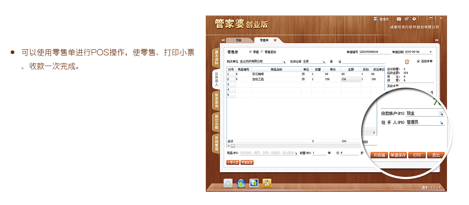Switch to the 零售单 tab
469x205 pixels.
264,40
